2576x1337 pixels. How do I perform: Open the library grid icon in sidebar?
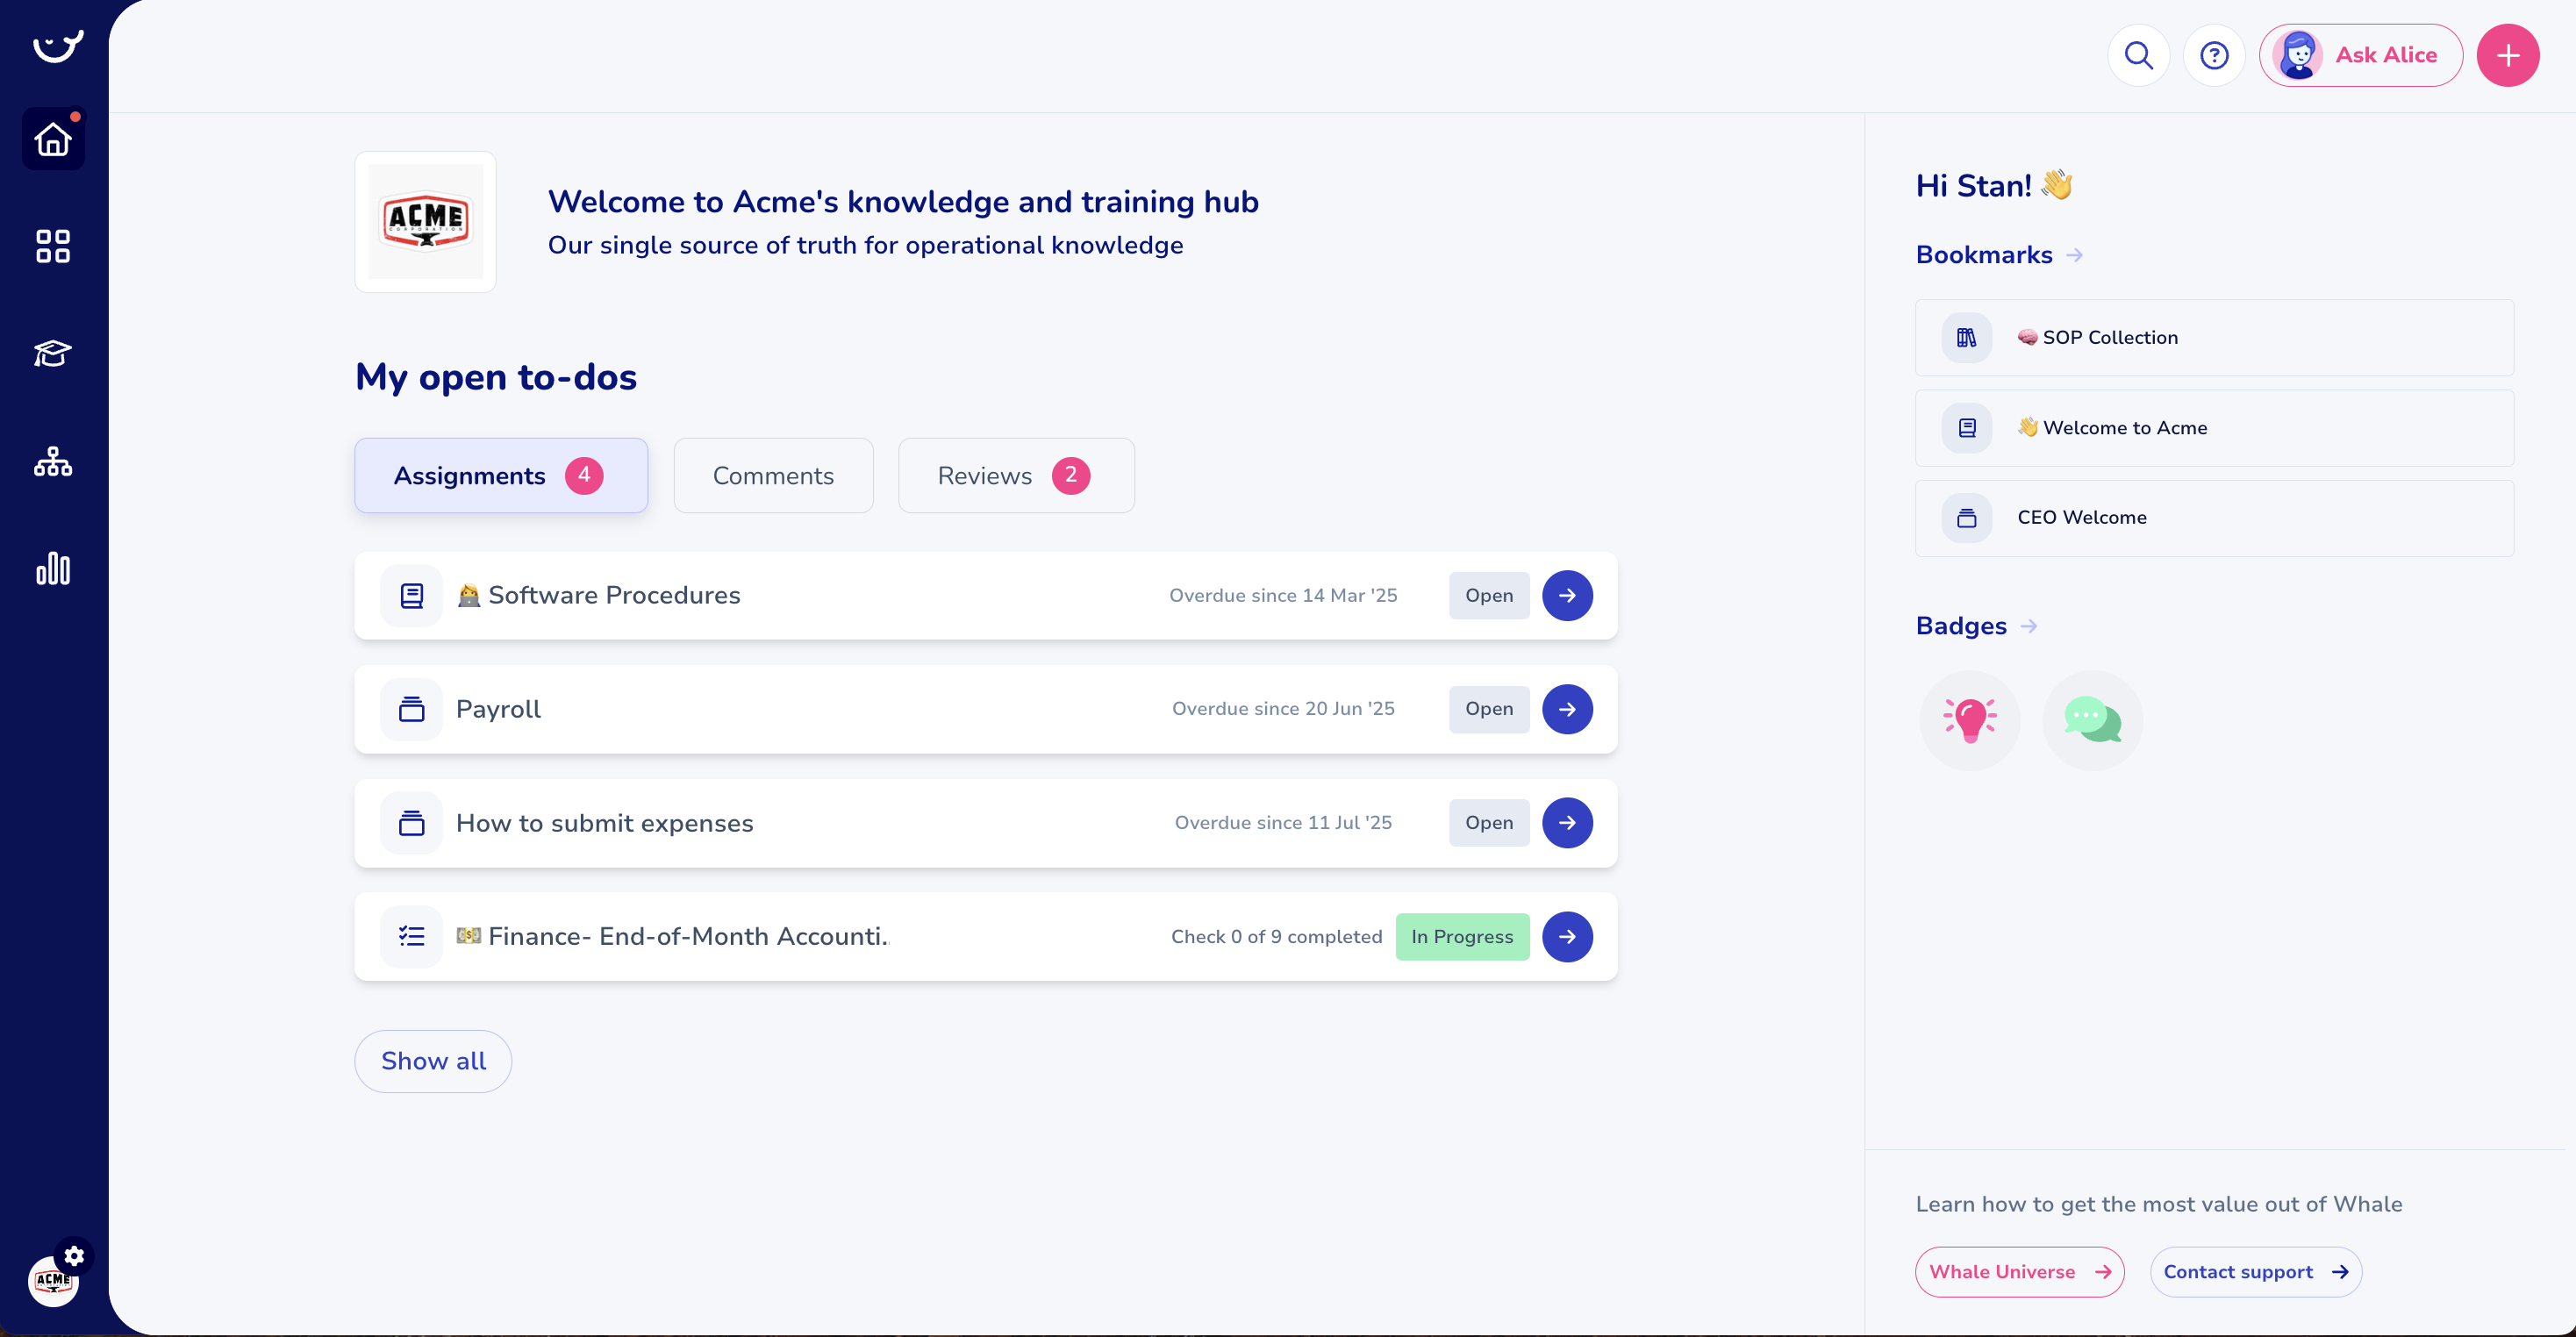click(53, 246)
